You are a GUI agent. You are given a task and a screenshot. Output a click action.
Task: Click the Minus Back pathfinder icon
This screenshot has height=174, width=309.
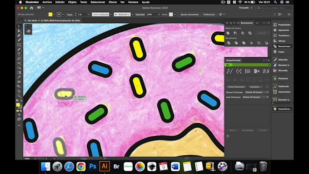[x=266, y=43]
